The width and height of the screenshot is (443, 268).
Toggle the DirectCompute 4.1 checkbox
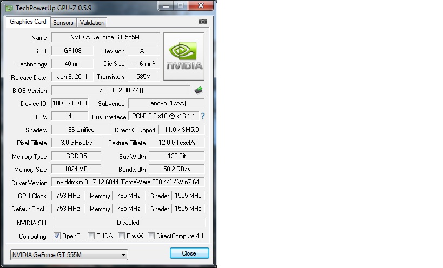[151, 236]
